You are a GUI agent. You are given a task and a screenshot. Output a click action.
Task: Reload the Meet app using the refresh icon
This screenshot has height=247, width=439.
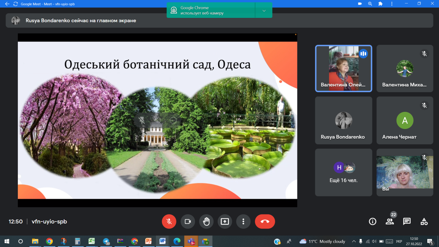pyautogui.click(x=16, y=4)
